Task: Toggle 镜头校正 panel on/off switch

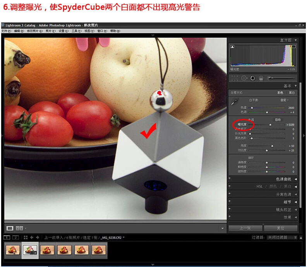Action: point(230,209)
